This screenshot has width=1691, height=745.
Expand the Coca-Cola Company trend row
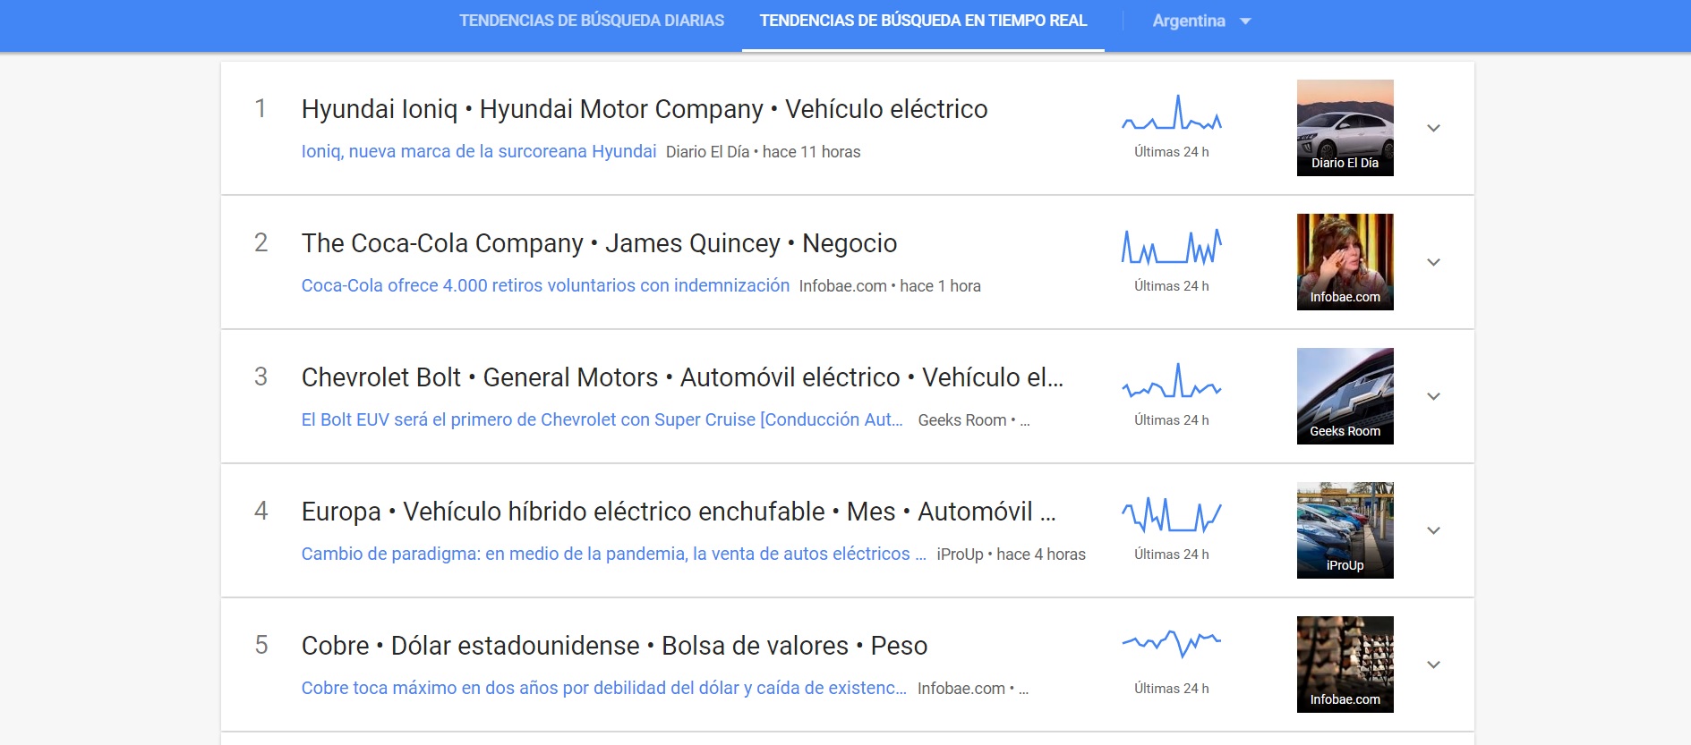[1433, 262]
